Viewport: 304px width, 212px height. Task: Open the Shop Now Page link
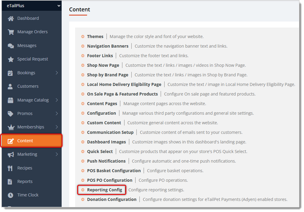click(x=103, y=65)
